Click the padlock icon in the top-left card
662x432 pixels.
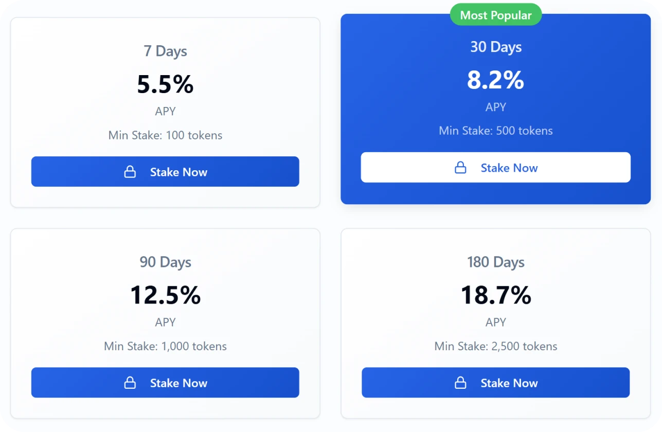pyautogui.click(x=130, y=172)
